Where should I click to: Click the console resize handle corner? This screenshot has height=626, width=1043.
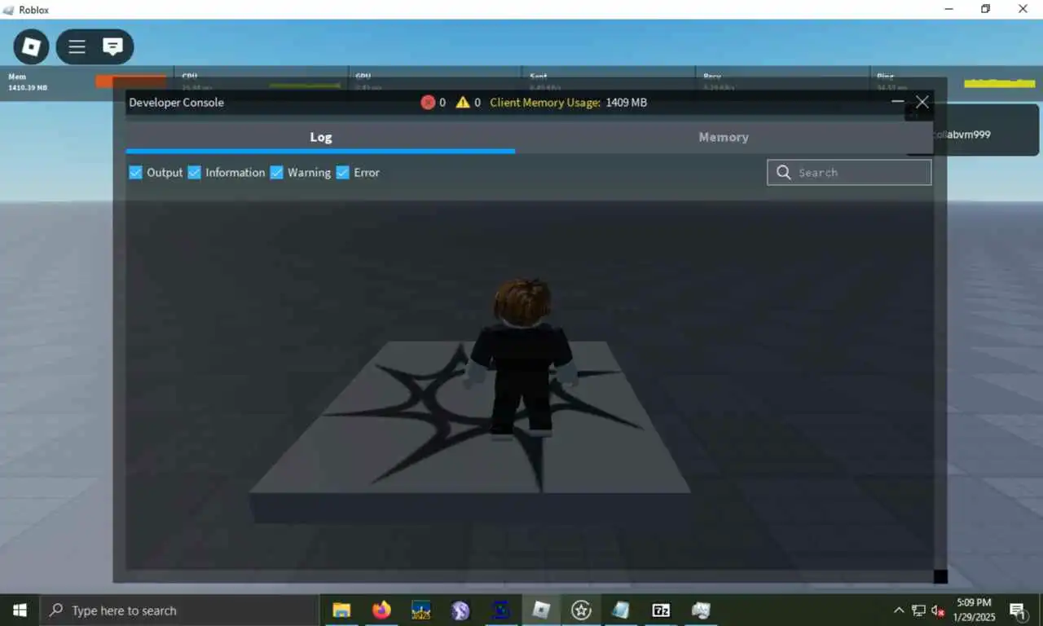tap(940, 576)
